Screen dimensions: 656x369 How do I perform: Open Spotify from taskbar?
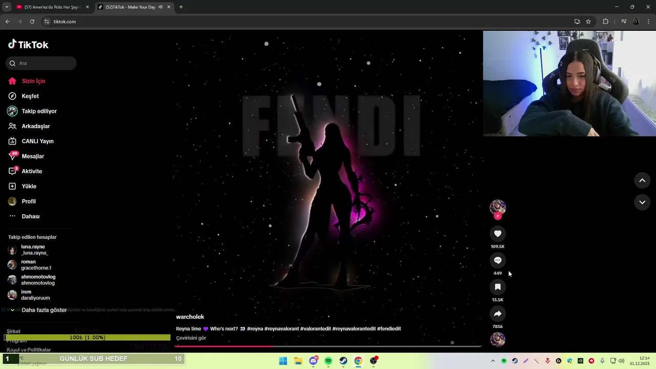point(329,361)
